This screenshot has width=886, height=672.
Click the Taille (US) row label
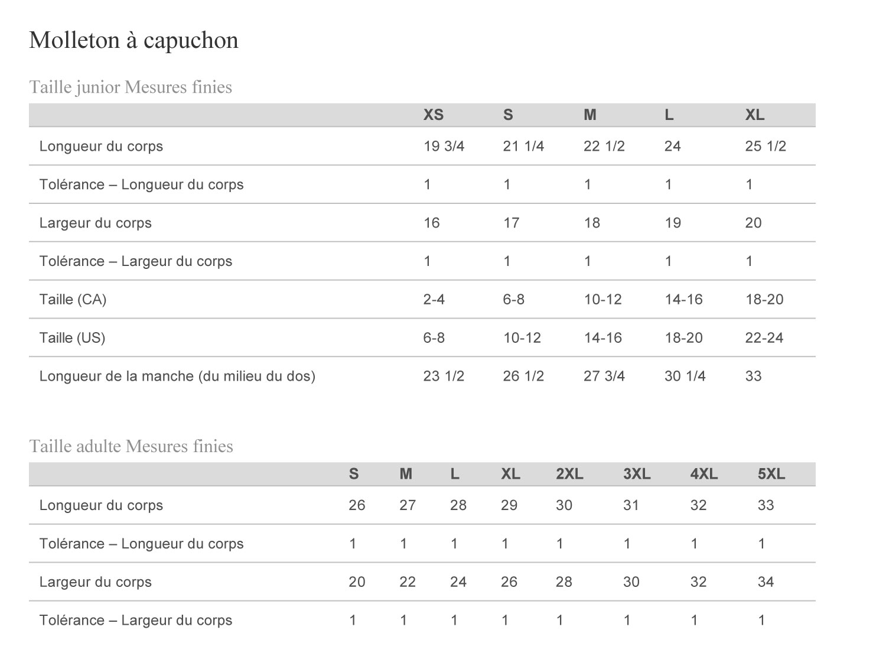[72, 337]
